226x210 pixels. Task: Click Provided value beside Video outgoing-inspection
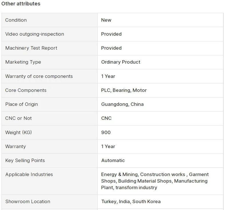(x=111, y=34)
